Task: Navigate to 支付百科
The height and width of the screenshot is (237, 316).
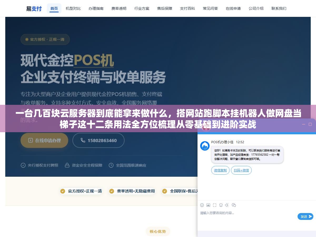Action: click(x=187, y=8)
